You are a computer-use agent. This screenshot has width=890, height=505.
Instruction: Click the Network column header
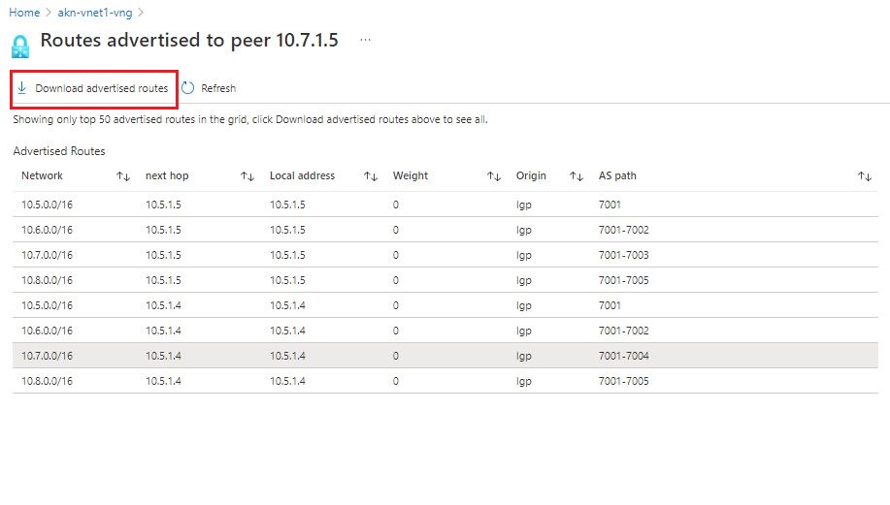[42, 175]
